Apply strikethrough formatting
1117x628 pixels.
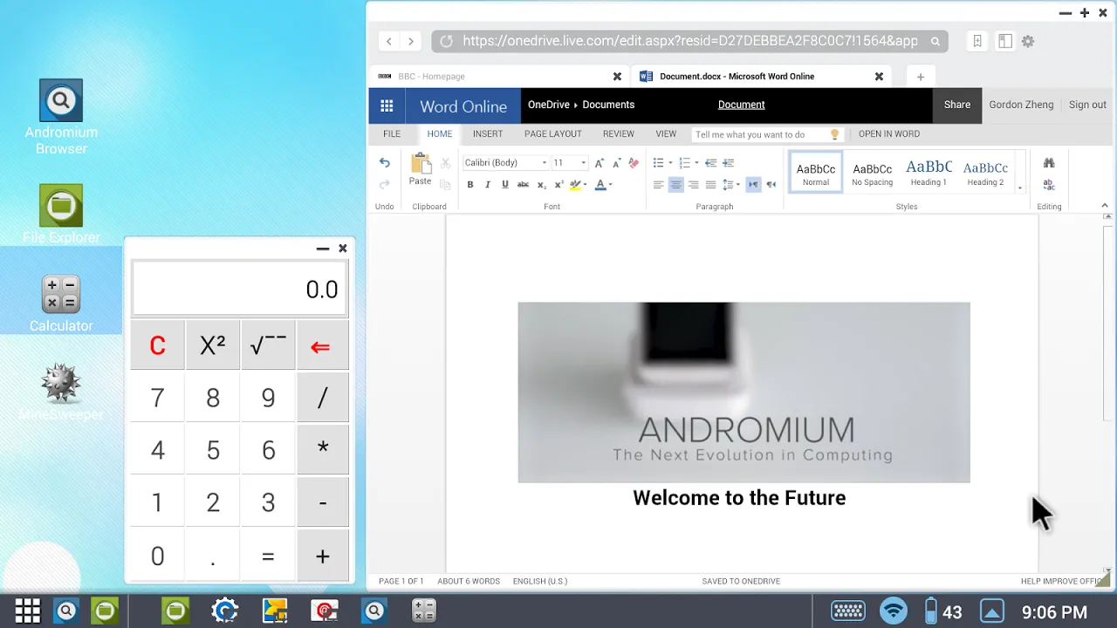point(523,185)
